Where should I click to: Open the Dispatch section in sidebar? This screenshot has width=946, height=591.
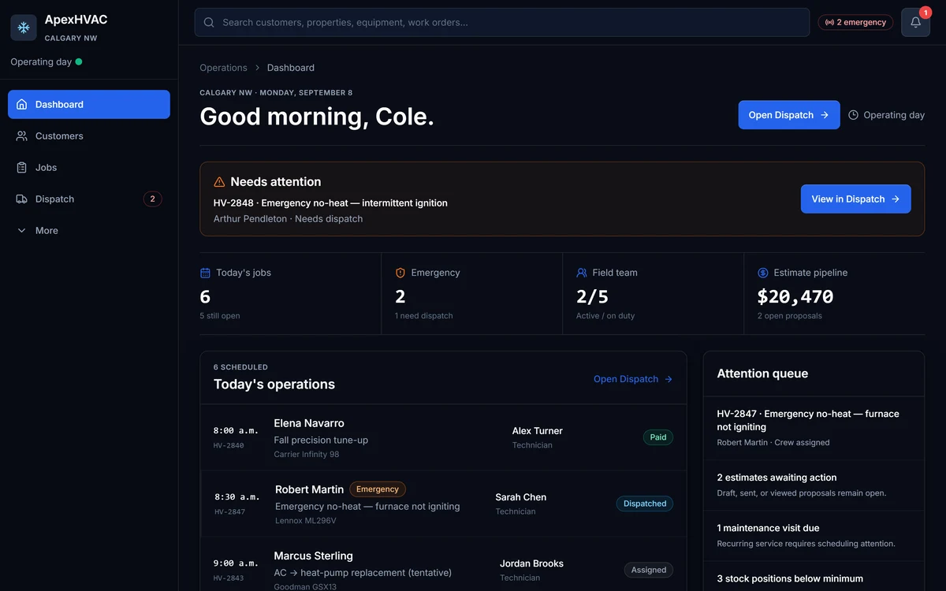(89, 199)
